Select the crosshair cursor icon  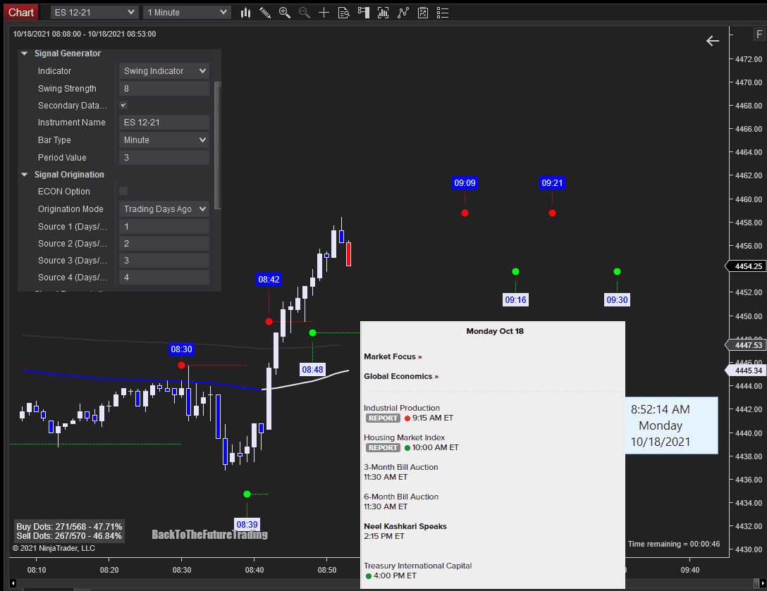coord(324,13)
